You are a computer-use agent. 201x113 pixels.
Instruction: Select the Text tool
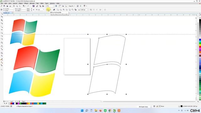(2, 42)
